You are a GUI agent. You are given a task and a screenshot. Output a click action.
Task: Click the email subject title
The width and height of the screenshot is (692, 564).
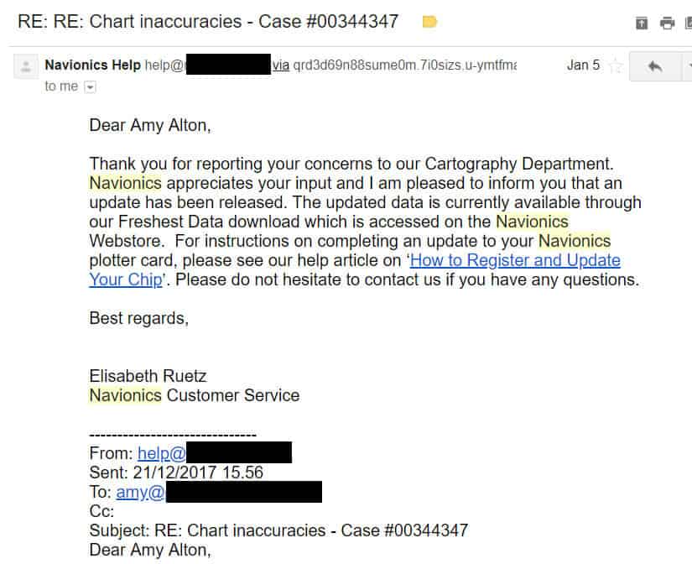point(207,22)
